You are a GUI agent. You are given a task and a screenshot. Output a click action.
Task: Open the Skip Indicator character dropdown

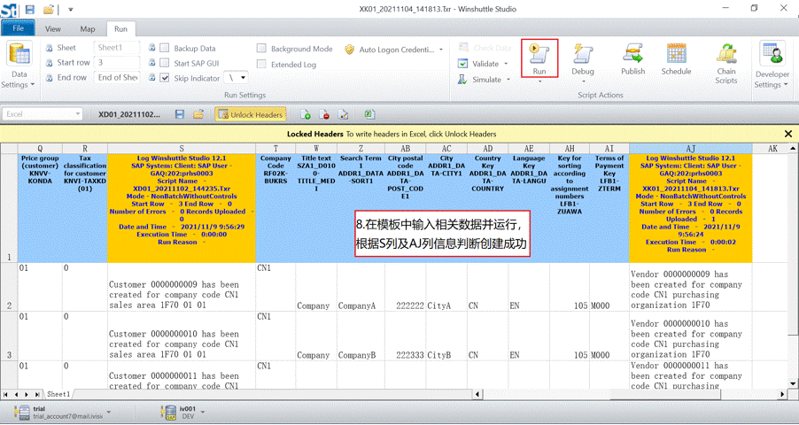(243, 78)
